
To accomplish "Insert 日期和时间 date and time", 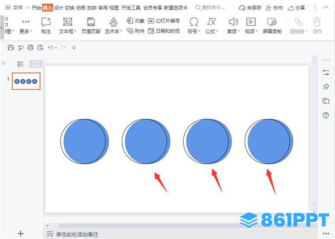I will 164,31.
